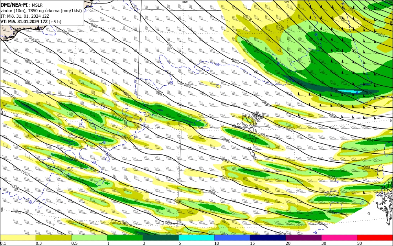
Task: Click the "5W" longitude label
Action: click(286, 2)
